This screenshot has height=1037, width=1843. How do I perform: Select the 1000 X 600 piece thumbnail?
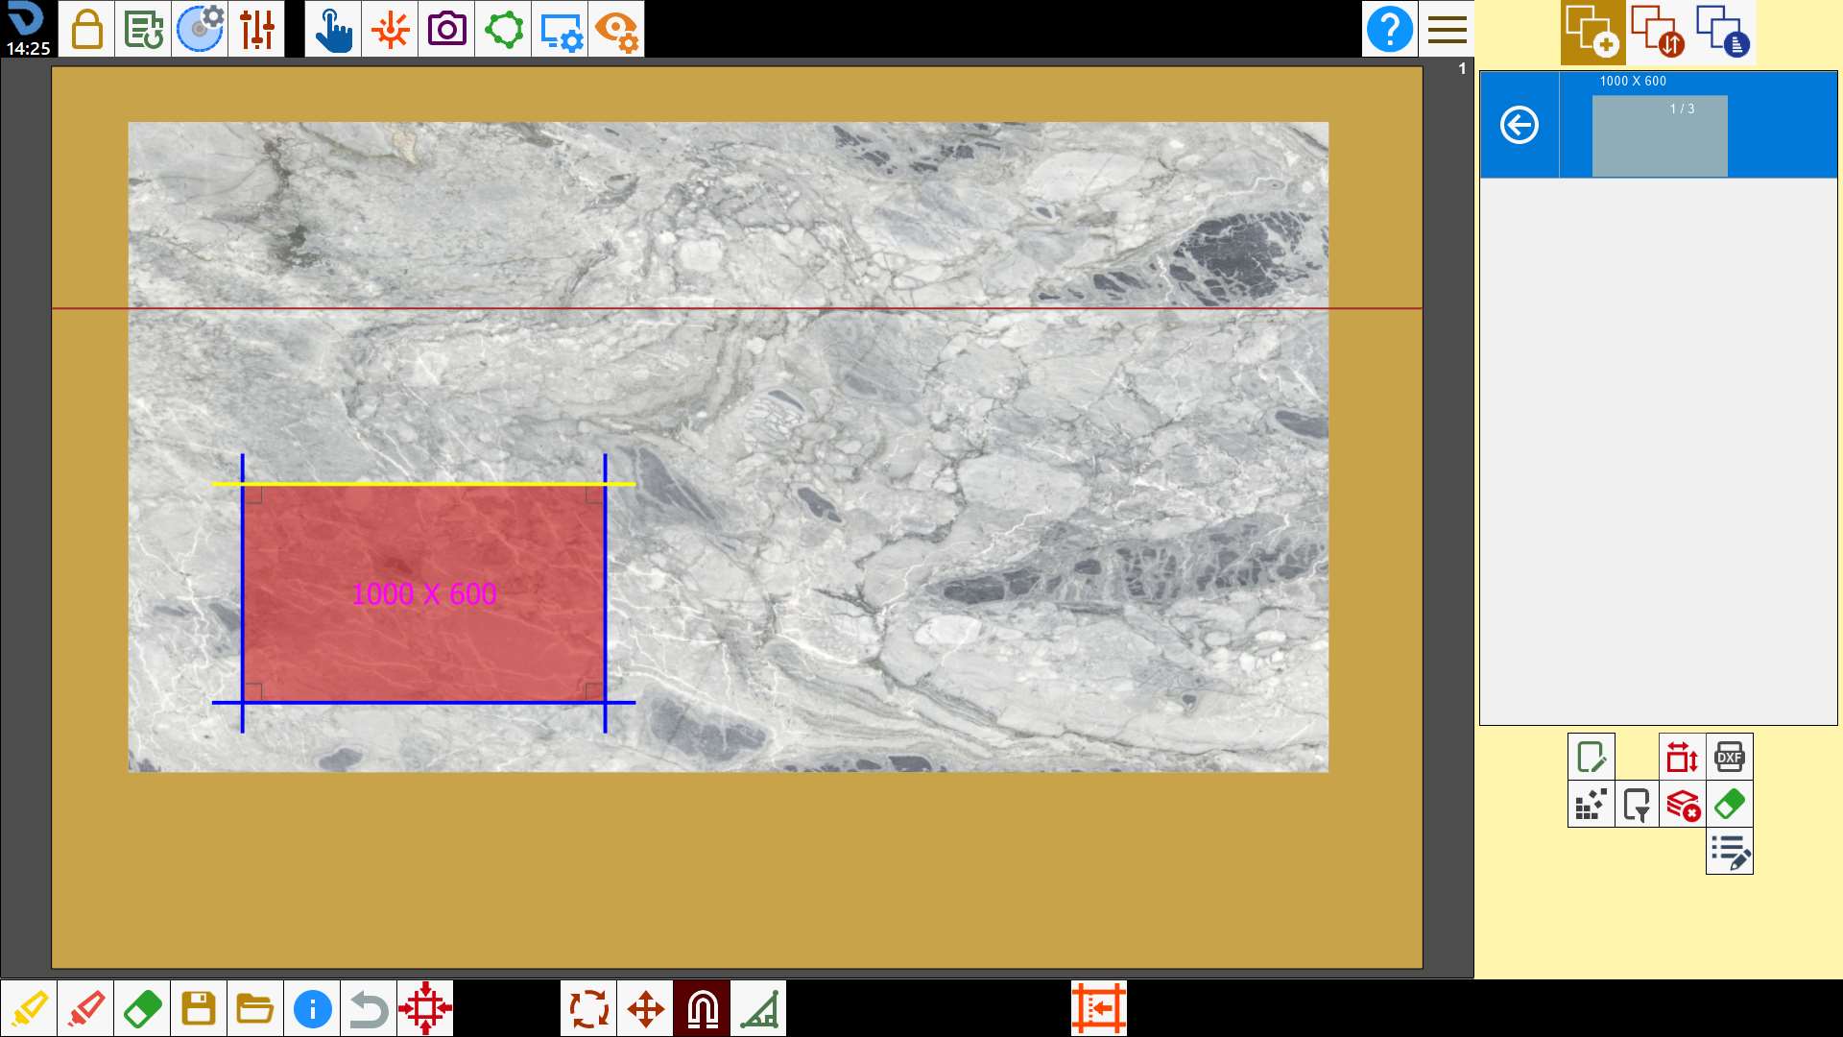coord(1659,135)
